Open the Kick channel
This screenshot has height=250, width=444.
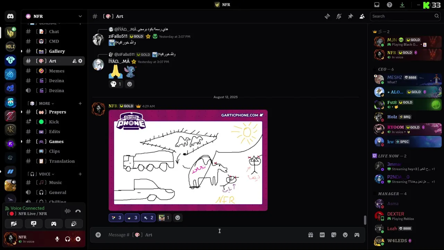click(54, 122)
